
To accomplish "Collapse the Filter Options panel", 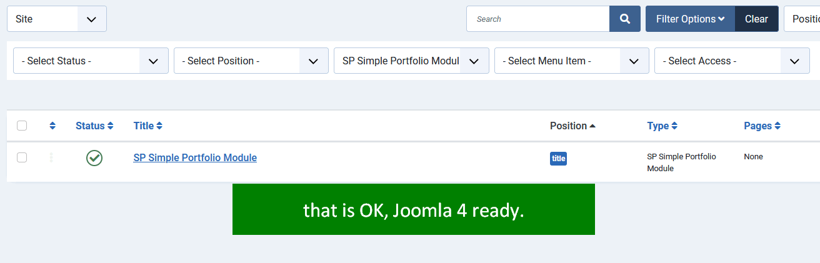I will [x=691, y=19].
